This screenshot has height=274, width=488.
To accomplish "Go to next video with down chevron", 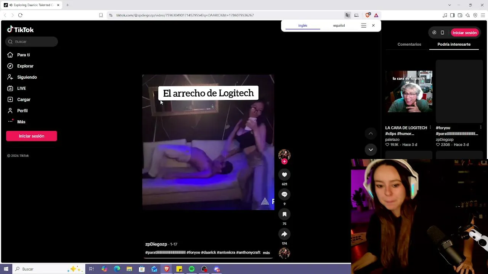I will point(371,150).
